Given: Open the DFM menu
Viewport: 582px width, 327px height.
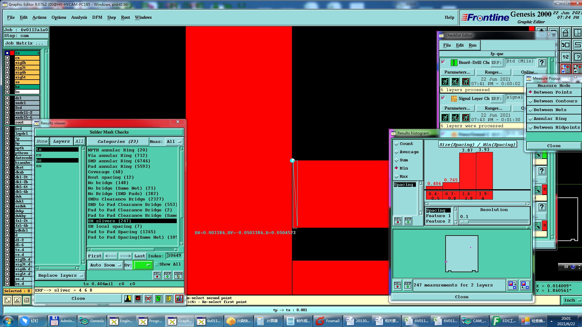Looking at the screenshot, I should 97,18.
